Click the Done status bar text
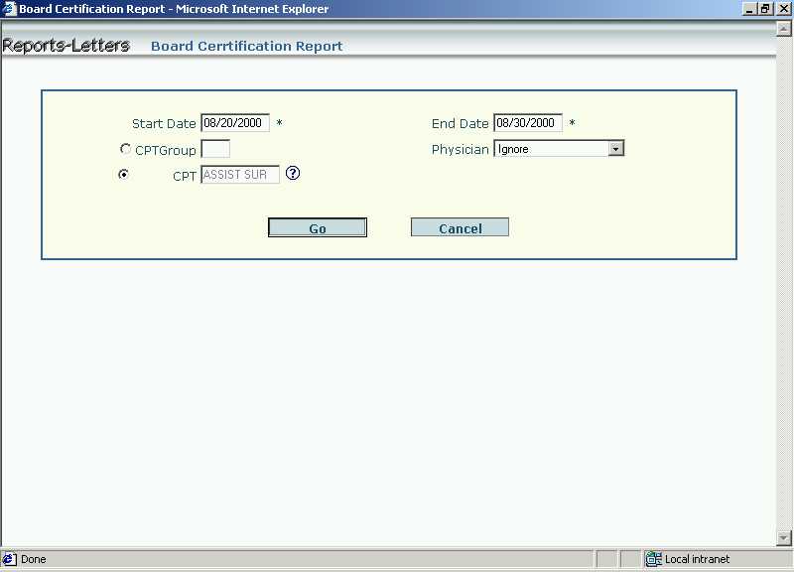Screen dimensions: 794x572 tap(34, 559)
